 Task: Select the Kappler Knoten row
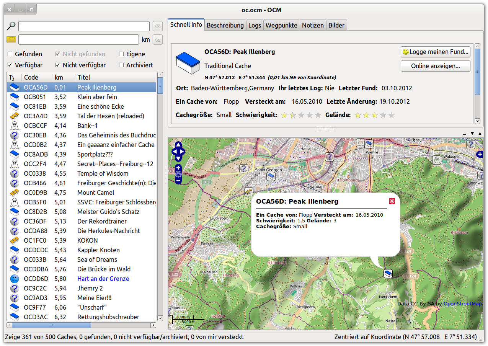click(x=82, y=250)
